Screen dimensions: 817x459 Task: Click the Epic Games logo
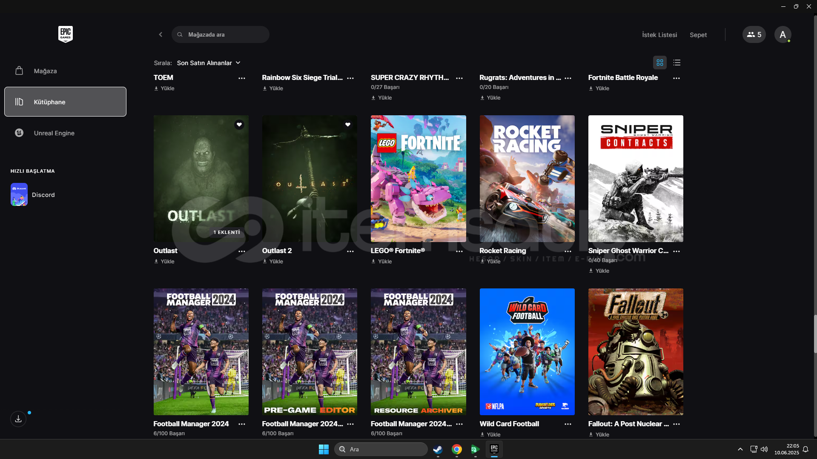coord(66,34)
